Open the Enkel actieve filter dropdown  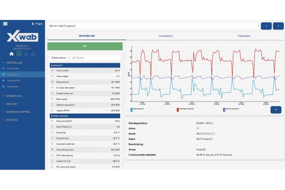pyautogui.click(x=60, y=57)
